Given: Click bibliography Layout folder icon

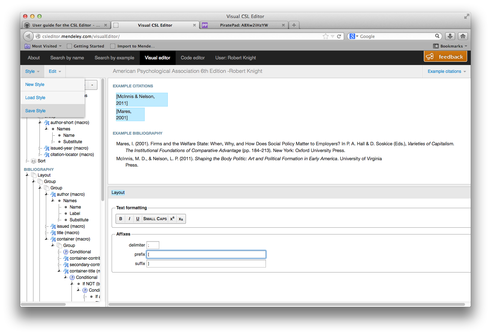Looking at the screenshot, I should [34, 175].
